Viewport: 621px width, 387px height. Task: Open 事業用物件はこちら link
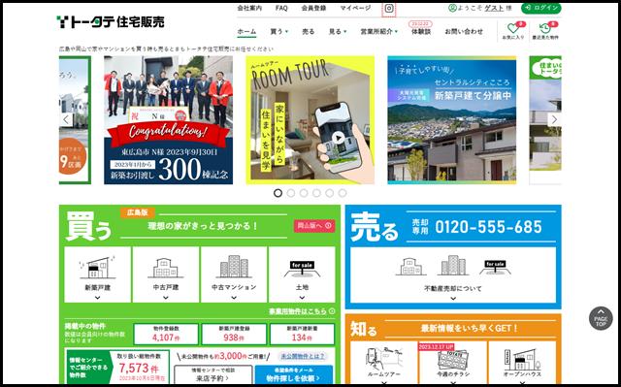coord(302,311)
